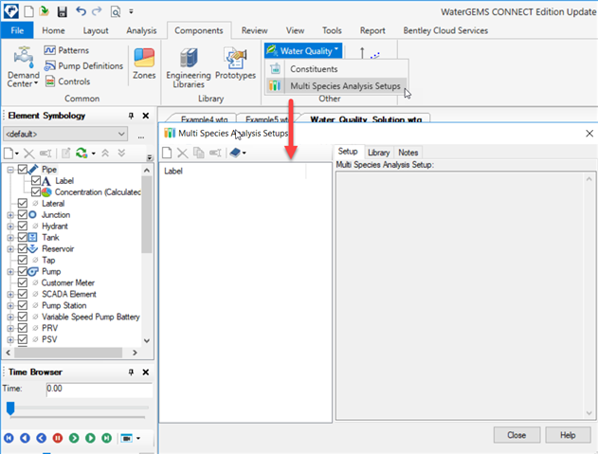Click the Zones icon
Screen dimensions: 598x454
(x=144, y=66)
